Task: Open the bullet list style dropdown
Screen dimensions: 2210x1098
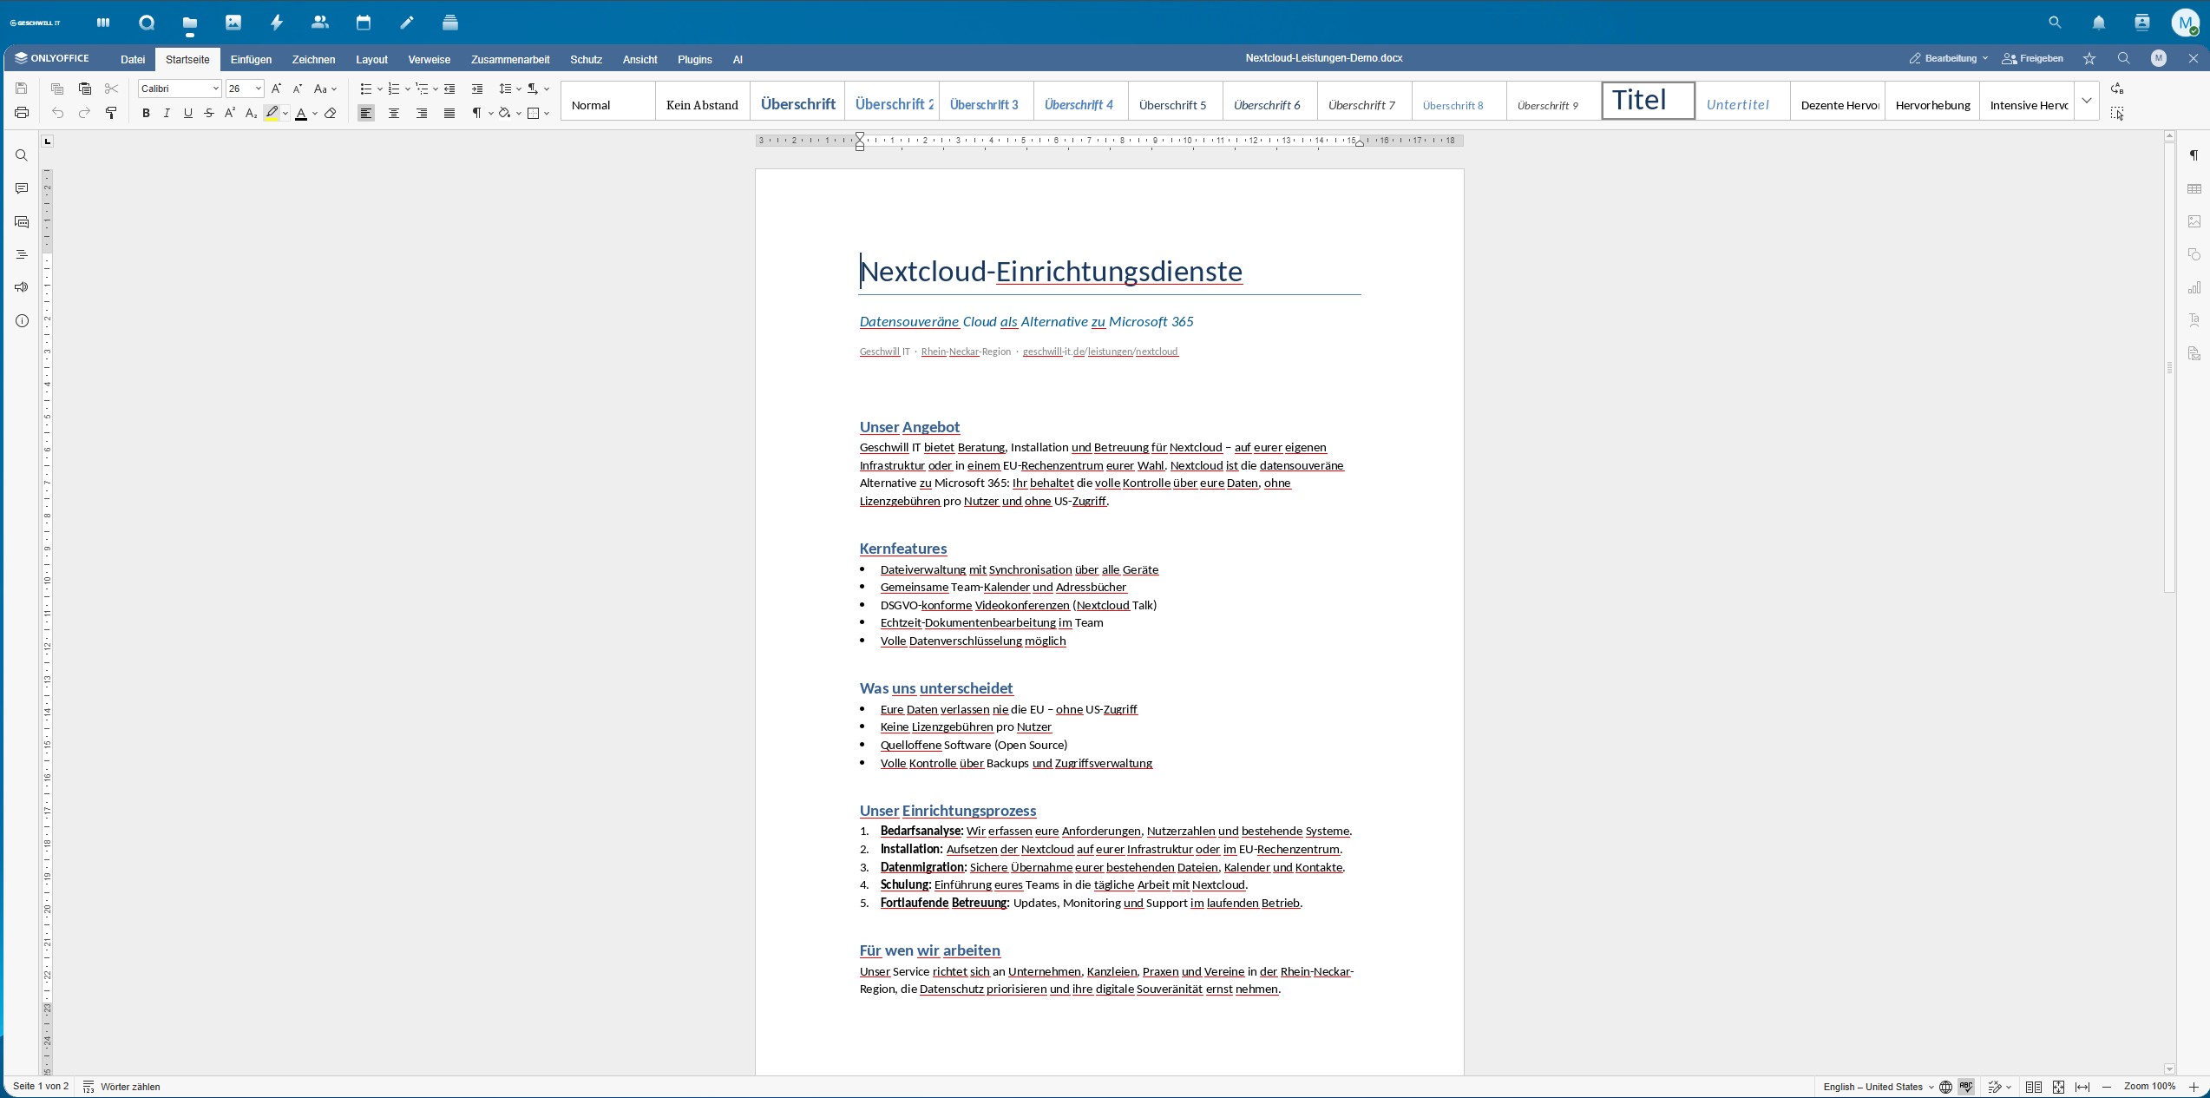Action: pos(380,89)
